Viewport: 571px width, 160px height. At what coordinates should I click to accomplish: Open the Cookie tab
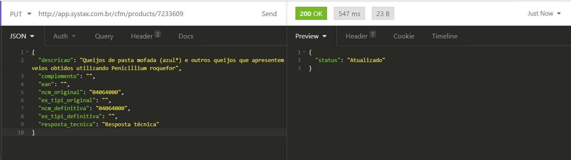tap(404, 36)
